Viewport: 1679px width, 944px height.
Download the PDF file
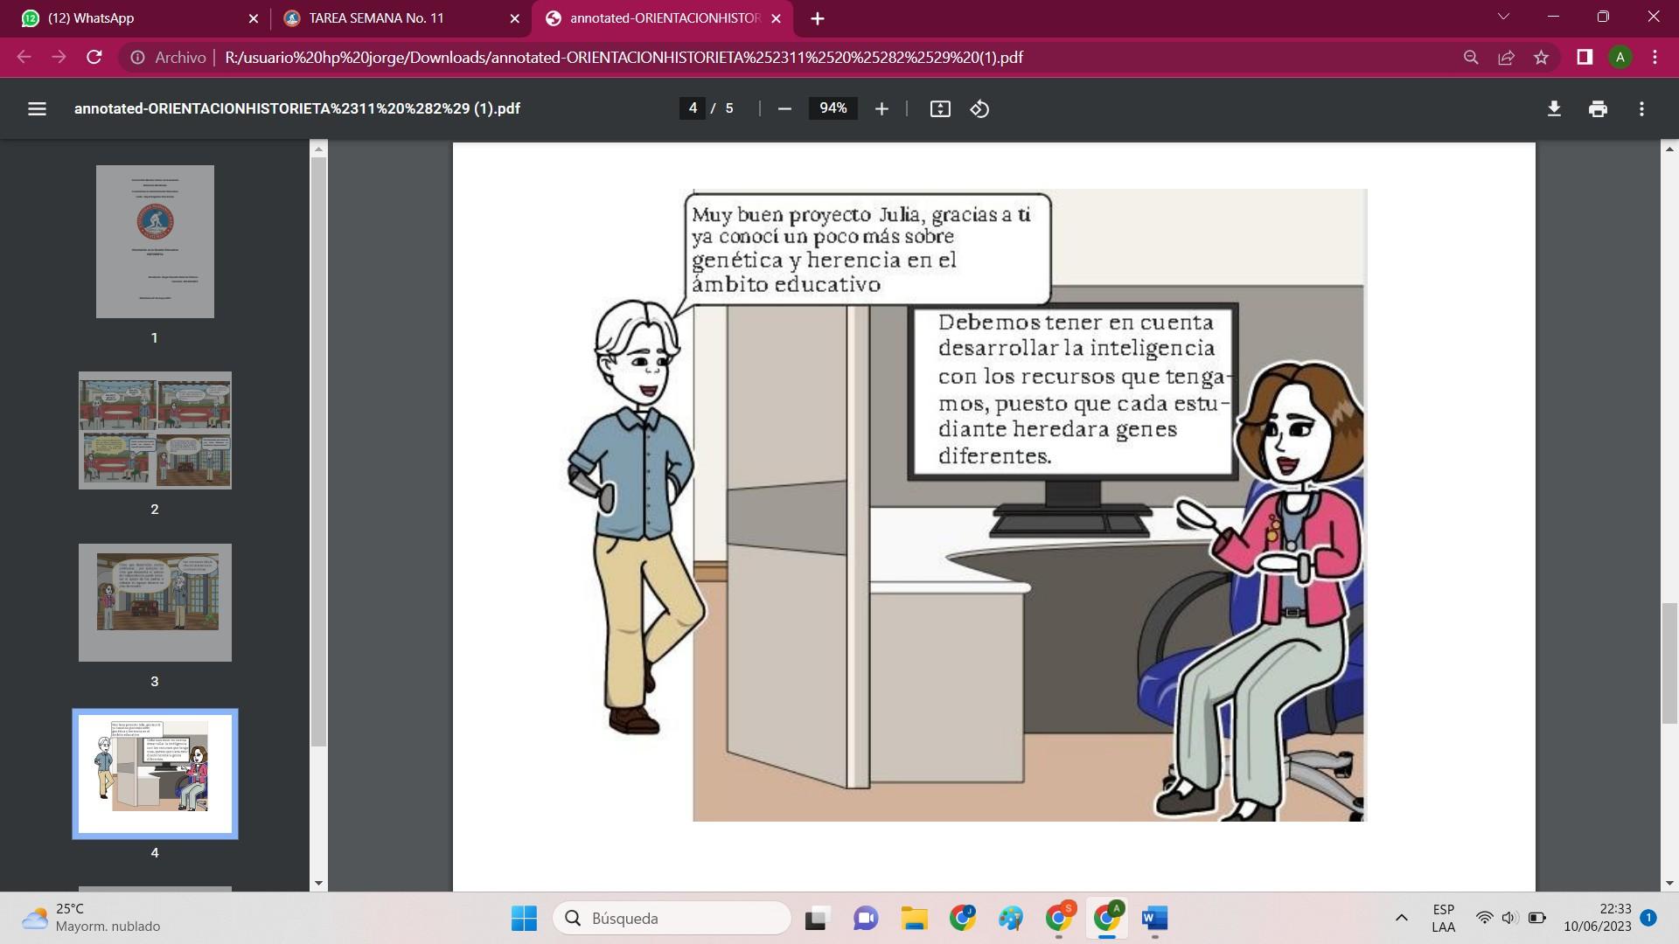coord(1554,108)
